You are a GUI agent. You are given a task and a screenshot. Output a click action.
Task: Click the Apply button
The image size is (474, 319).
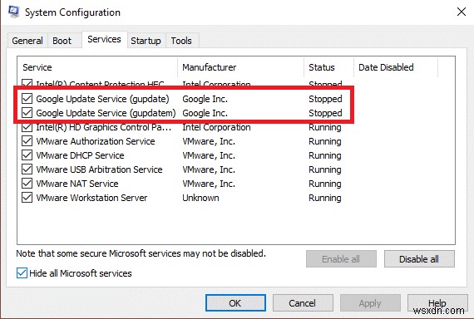click(370, 303)
